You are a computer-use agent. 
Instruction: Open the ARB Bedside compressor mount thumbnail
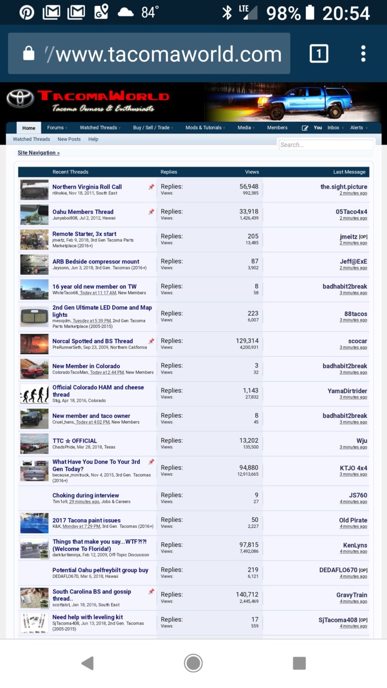(x=34, y=264)
